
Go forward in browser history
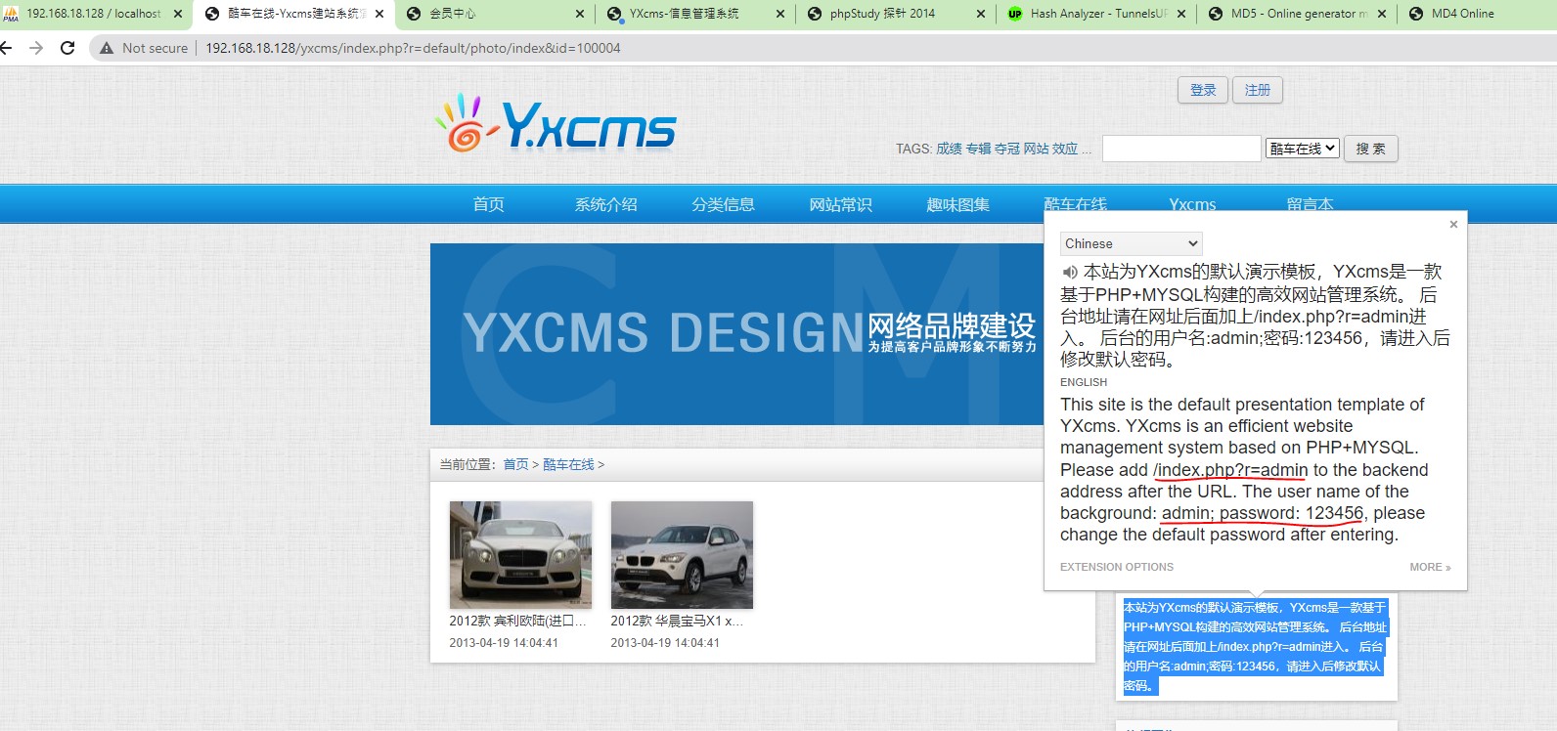[36, 48]
